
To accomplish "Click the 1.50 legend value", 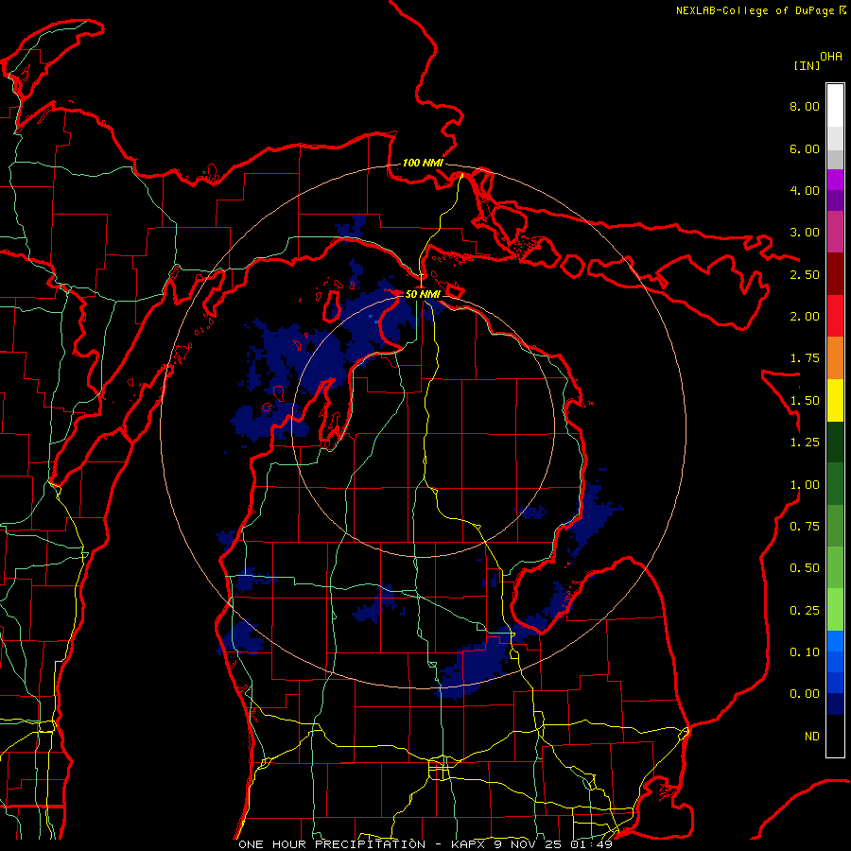I will [x=805, y=401].
